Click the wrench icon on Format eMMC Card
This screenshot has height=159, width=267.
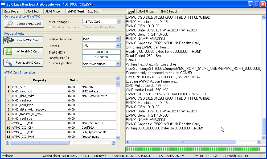[x=9, y=63]
